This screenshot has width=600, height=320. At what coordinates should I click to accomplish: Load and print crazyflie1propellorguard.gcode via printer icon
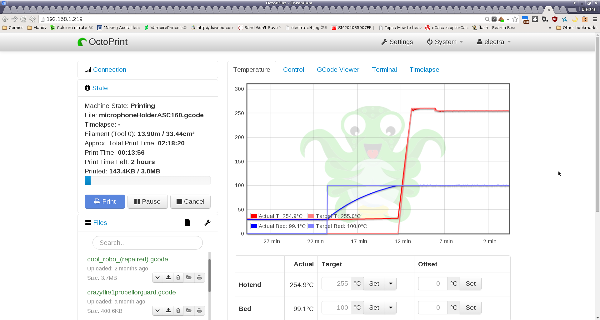(199, 311)
